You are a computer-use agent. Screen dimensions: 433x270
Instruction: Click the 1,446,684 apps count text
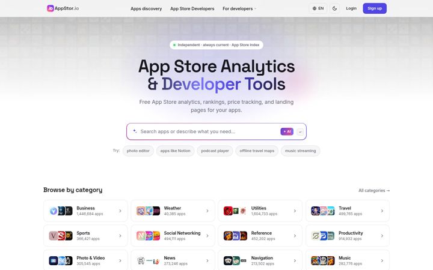[x=90, y=214]
